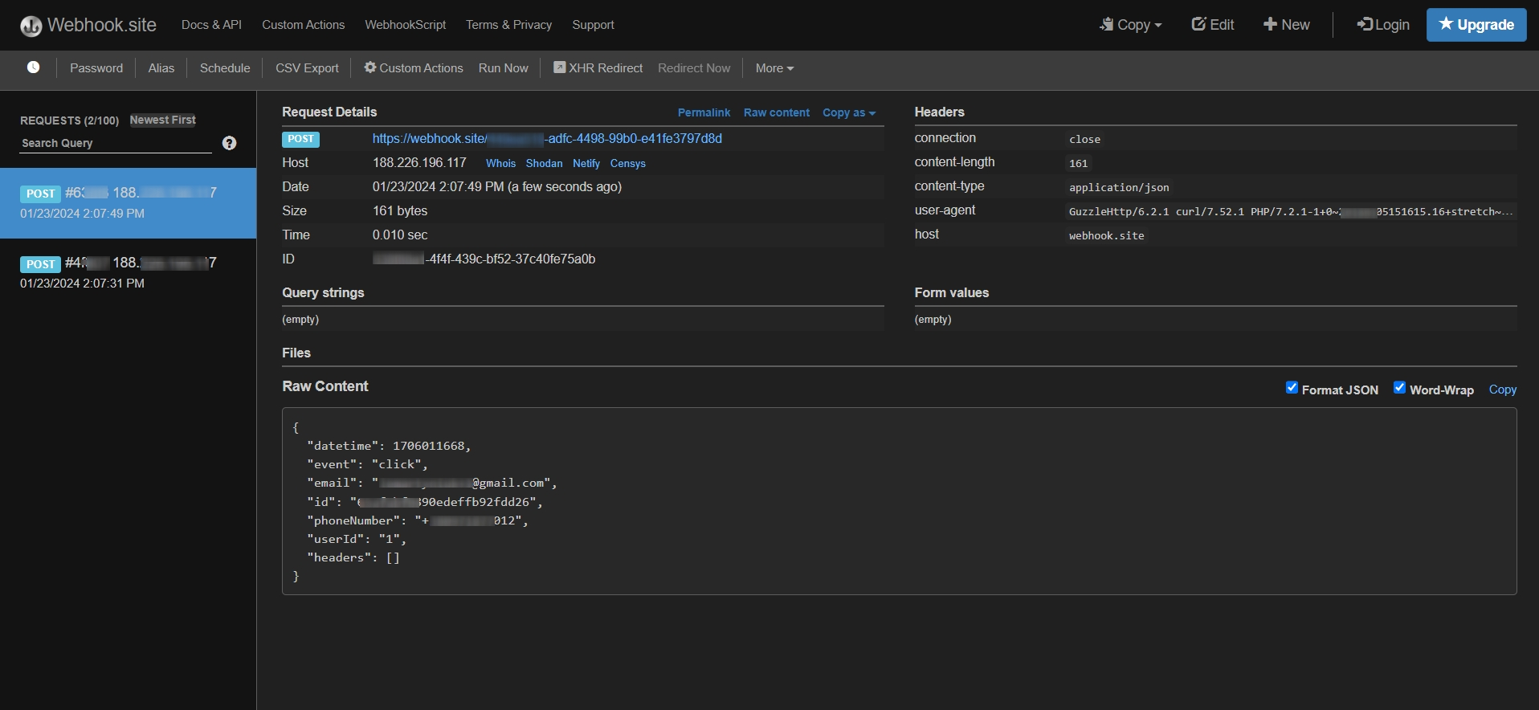Open the WebhookScript menu item
The image size is (1539, 710).
(x=405, y=25)
